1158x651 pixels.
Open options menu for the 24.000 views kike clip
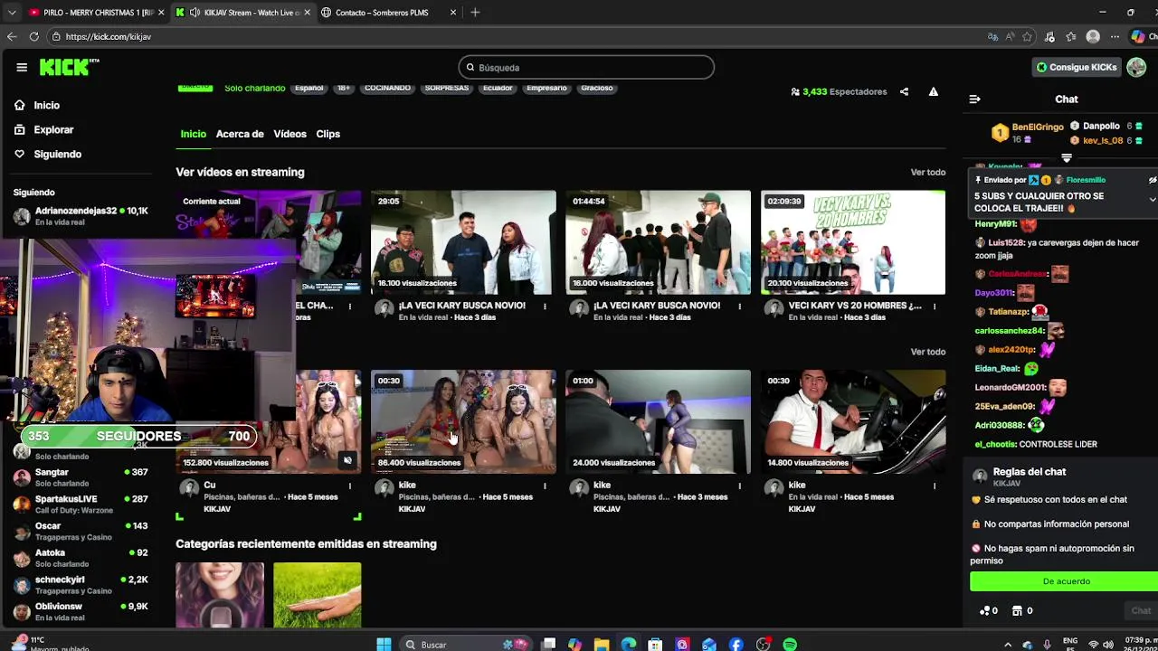click(739, 486)
